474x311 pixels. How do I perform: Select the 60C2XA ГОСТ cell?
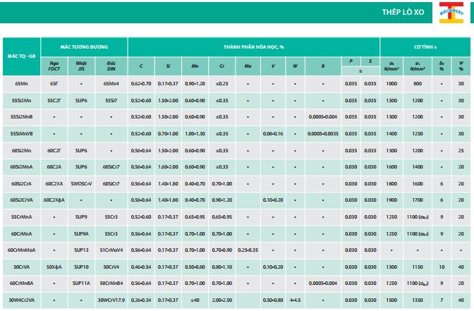tap(54, 184)
